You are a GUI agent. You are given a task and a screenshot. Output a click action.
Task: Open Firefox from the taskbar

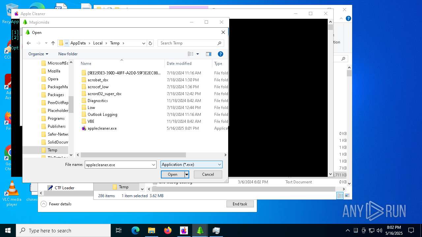tap(168, 230)
